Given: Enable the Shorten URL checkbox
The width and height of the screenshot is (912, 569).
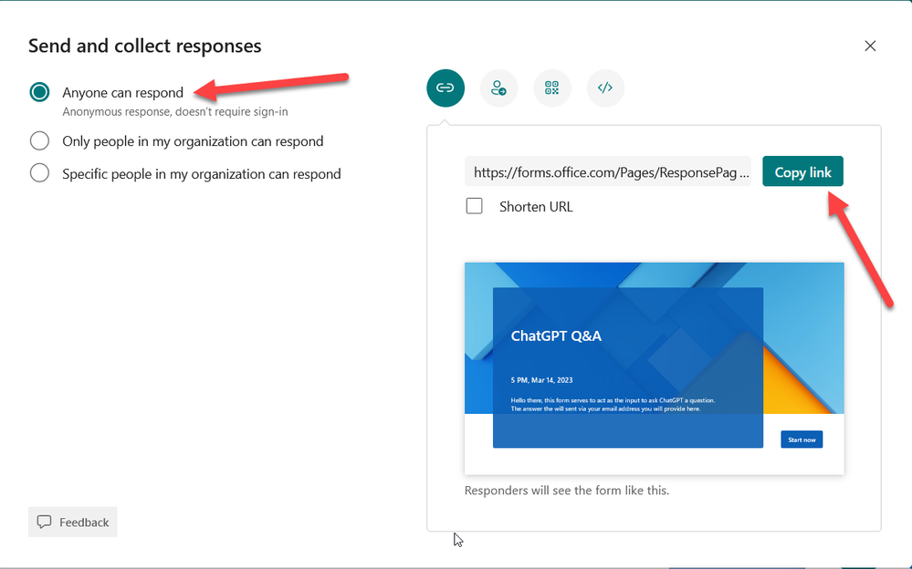Looking at the screenshot, I should tap(474, 206).
